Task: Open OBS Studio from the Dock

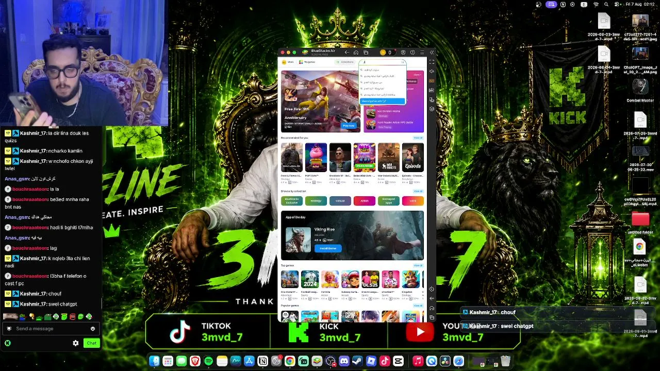Action: [331, 361]
